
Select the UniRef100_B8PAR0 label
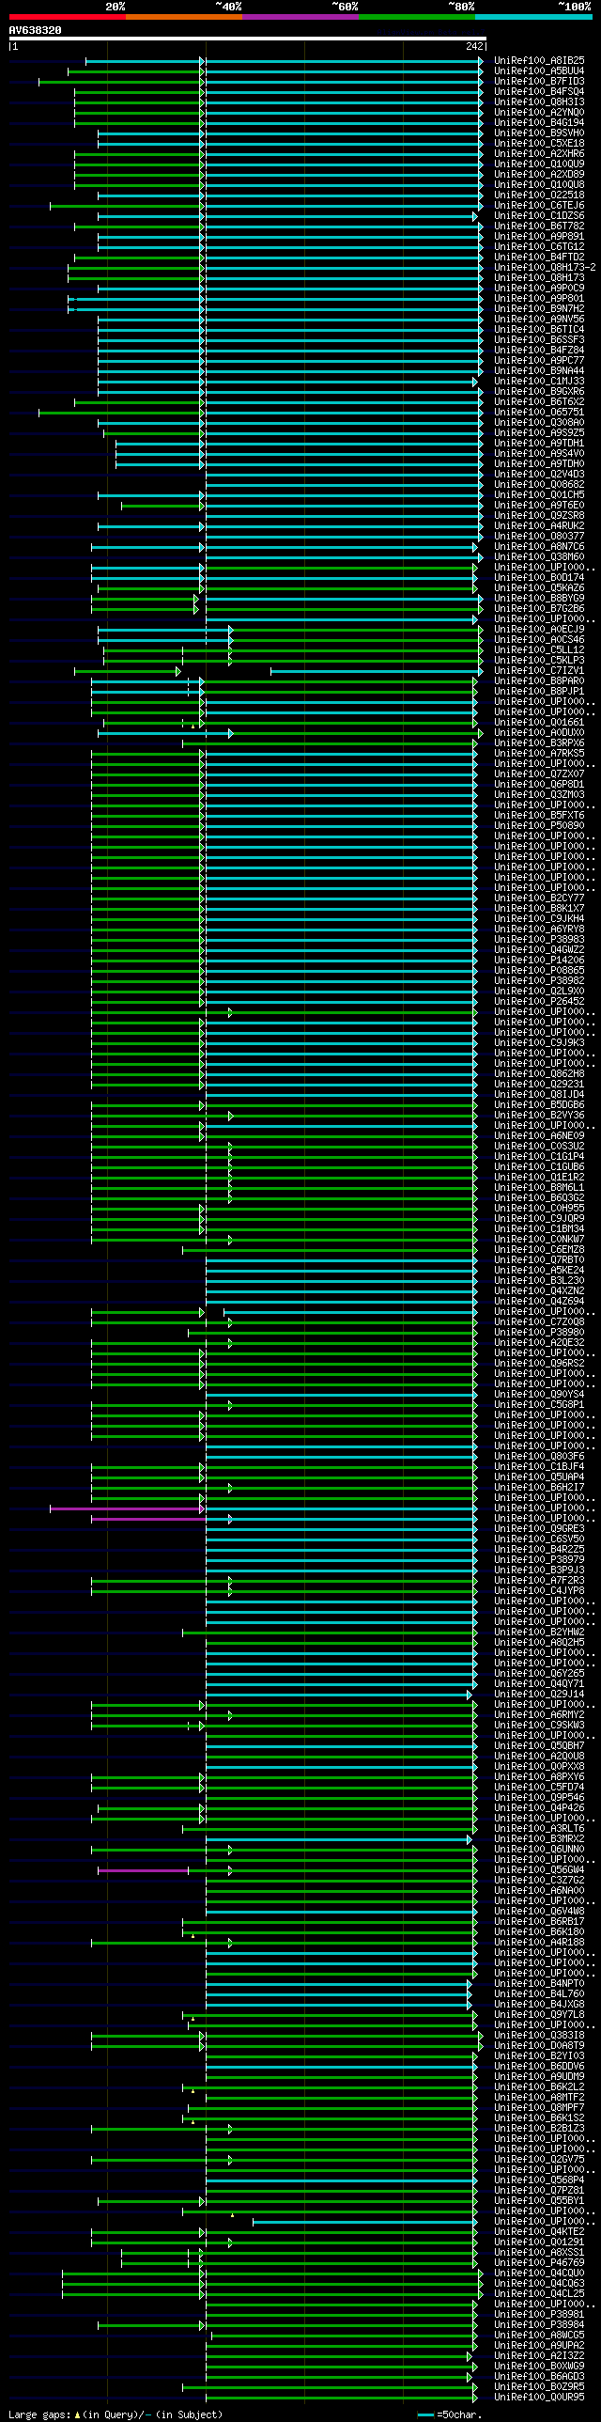(539, 680)
